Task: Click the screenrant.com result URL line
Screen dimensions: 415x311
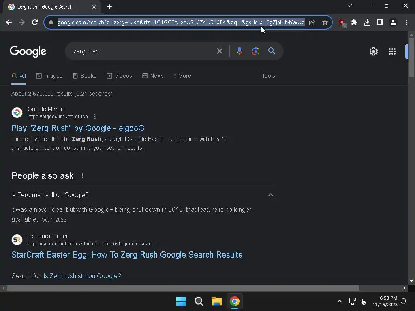Action: [92, 244]
